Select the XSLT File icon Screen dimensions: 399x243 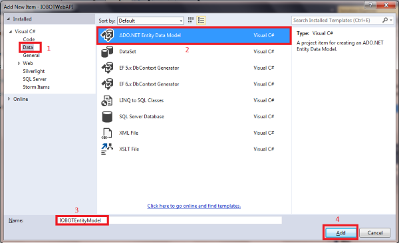pos(107,149)
